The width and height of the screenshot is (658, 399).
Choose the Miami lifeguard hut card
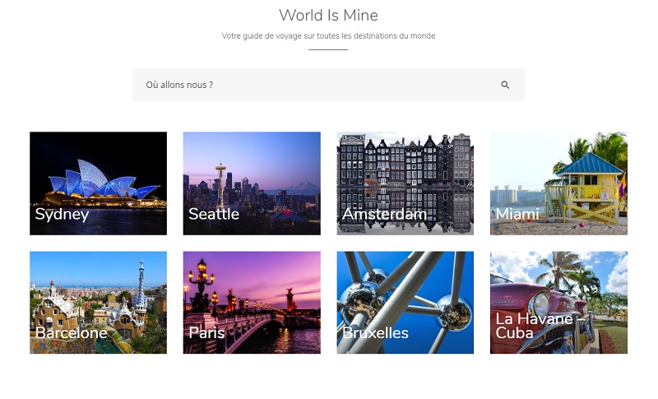click(558, 174)
